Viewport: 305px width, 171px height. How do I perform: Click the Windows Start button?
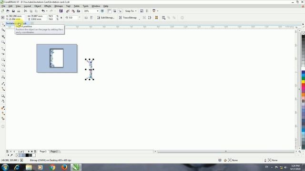(x=5, y=167)
